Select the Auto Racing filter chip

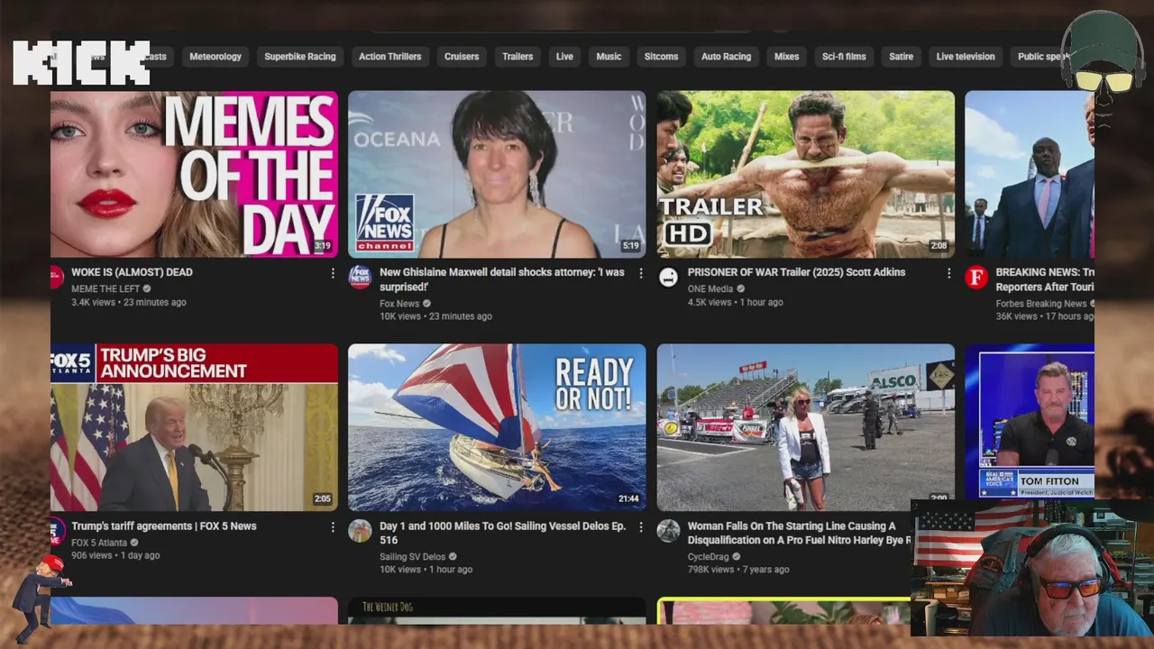click(x=727, y=57)
